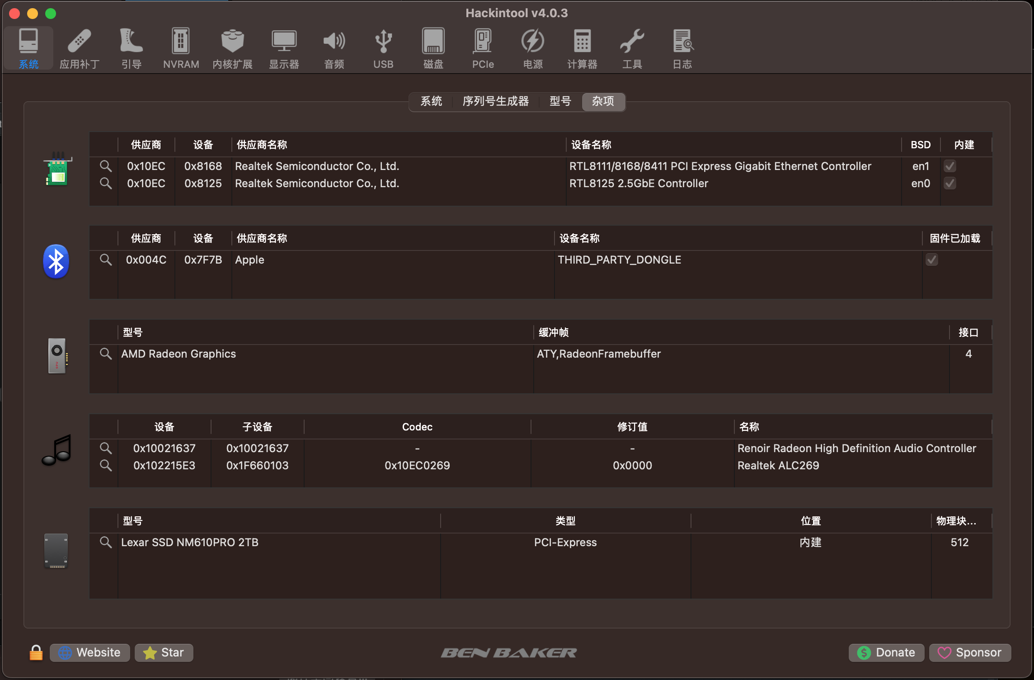Sort by the Codec column header
Image resolution: width=1034 pixels, height=680 pixels.
pos(417,427)
